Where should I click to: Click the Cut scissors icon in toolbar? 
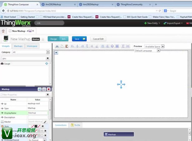(x=57, y=46)
